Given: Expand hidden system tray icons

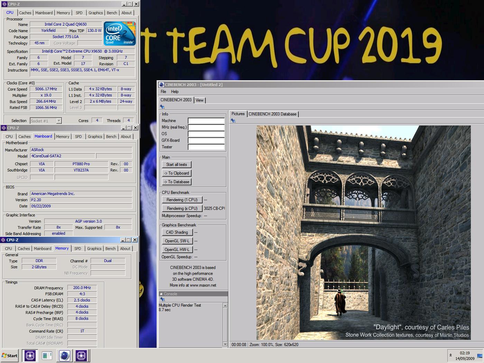Looking at the screenshot, I should point(450,355).
